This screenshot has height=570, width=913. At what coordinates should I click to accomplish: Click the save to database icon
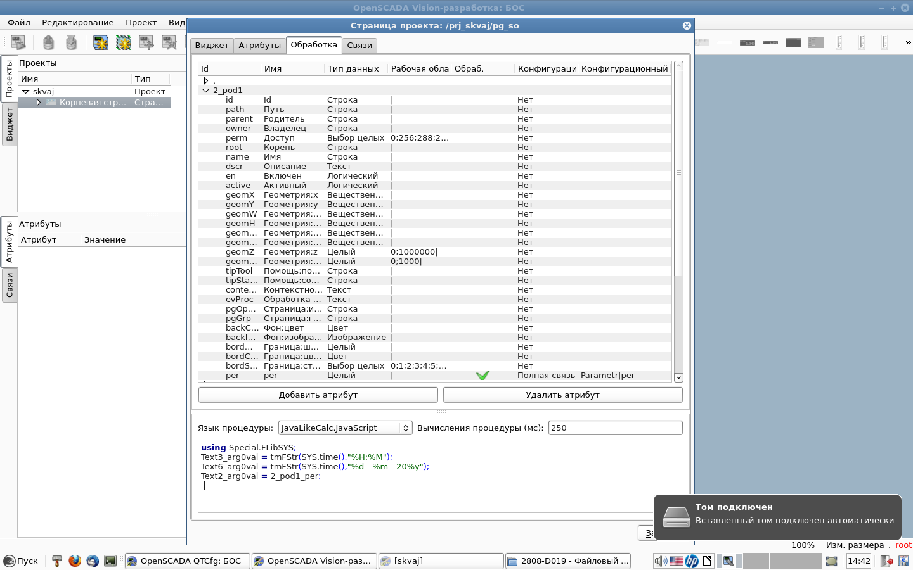click(71, 42)
